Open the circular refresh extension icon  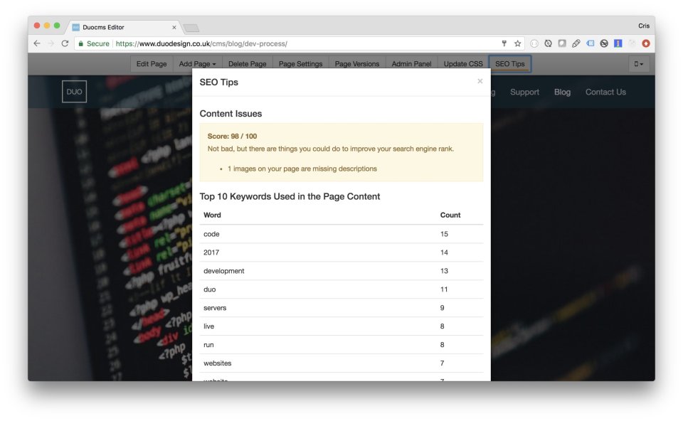tap(548, 43)
